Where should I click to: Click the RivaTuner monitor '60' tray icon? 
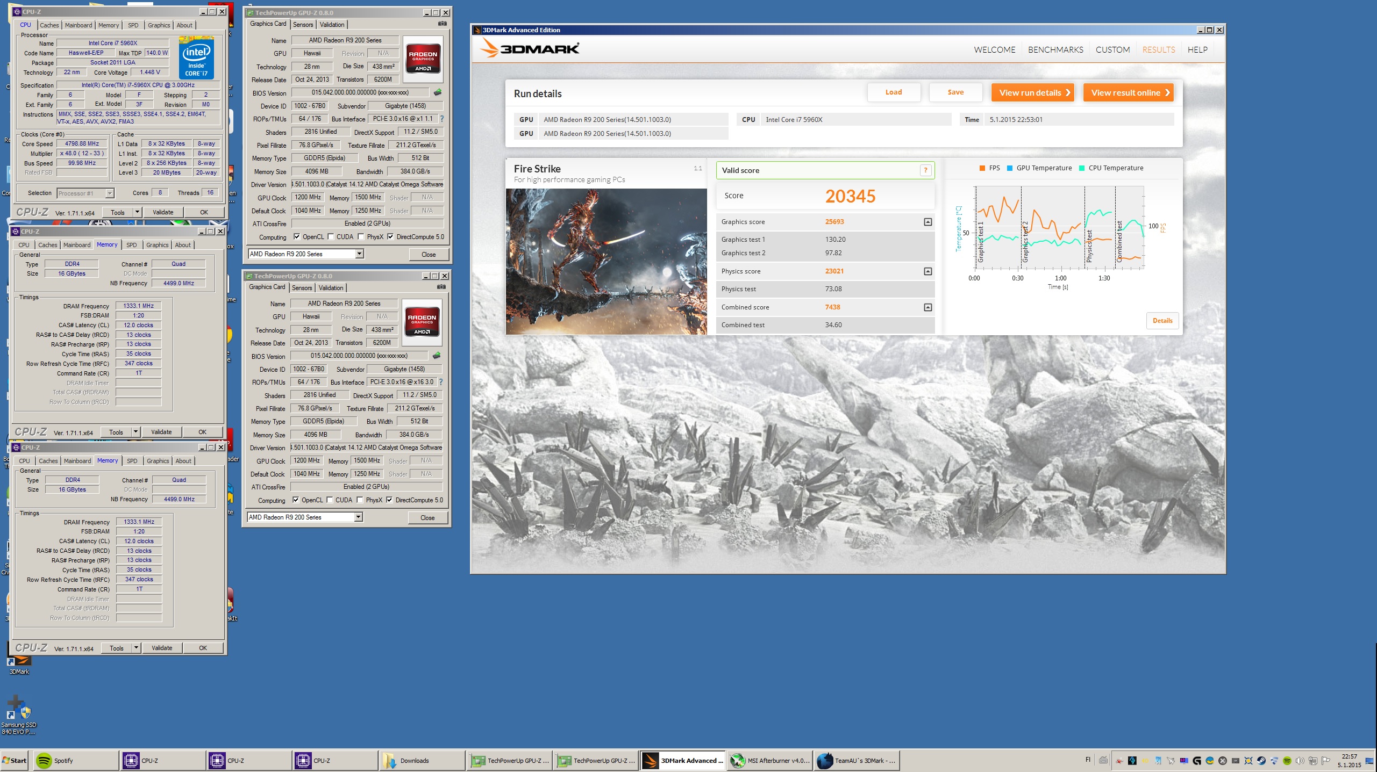point(1184,760)
